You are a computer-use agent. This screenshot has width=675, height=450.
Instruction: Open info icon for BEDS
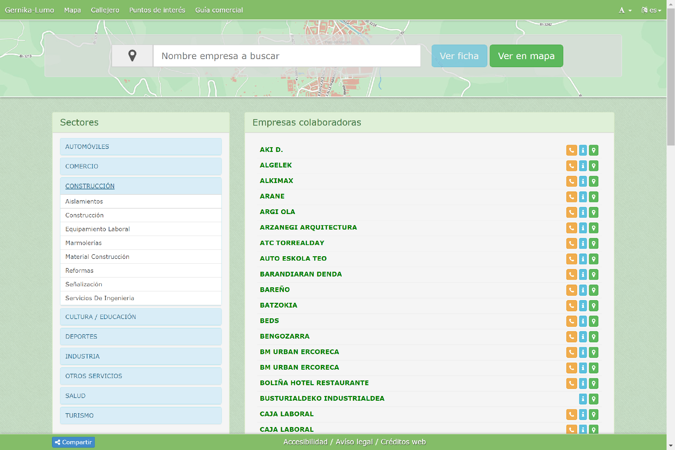coord(583,321)
